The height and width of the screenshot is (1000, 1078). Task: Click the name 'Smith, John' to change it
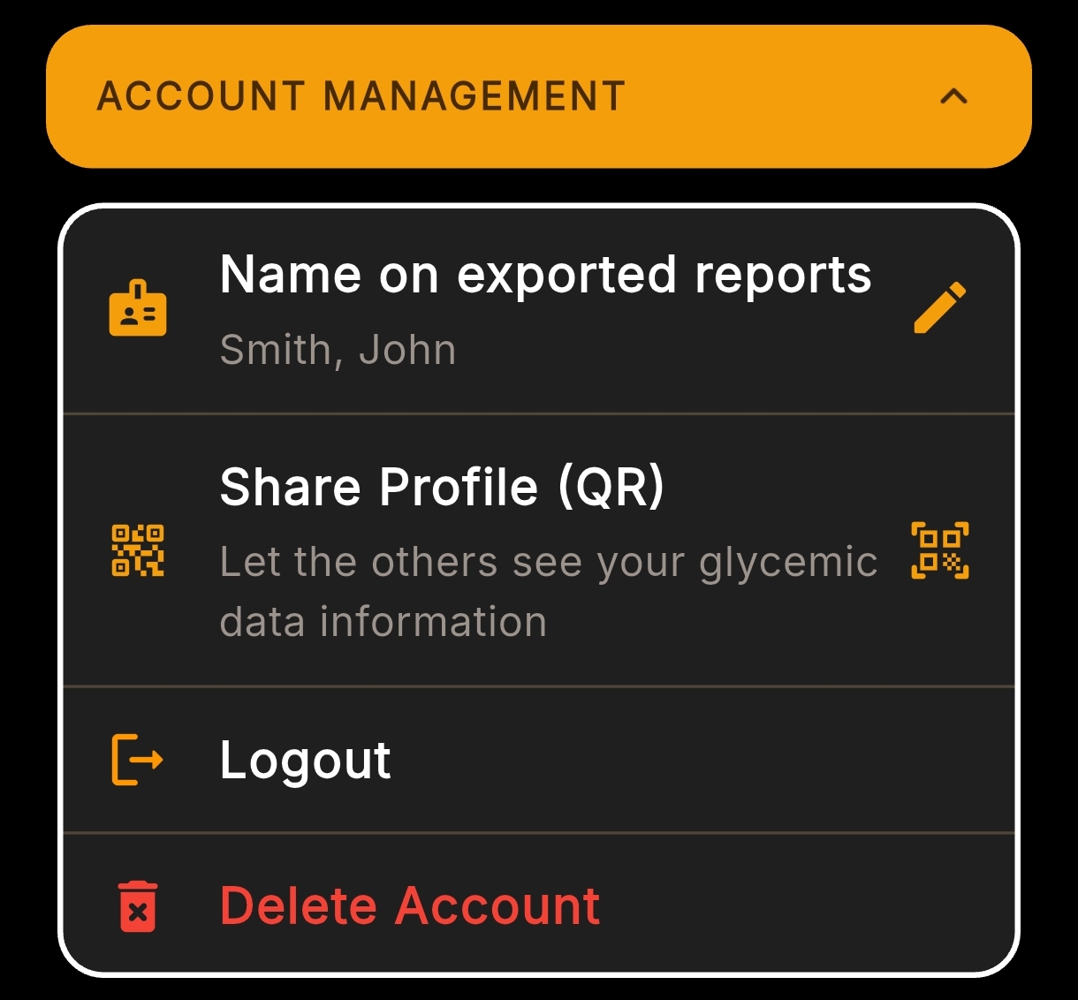(337, 350)
